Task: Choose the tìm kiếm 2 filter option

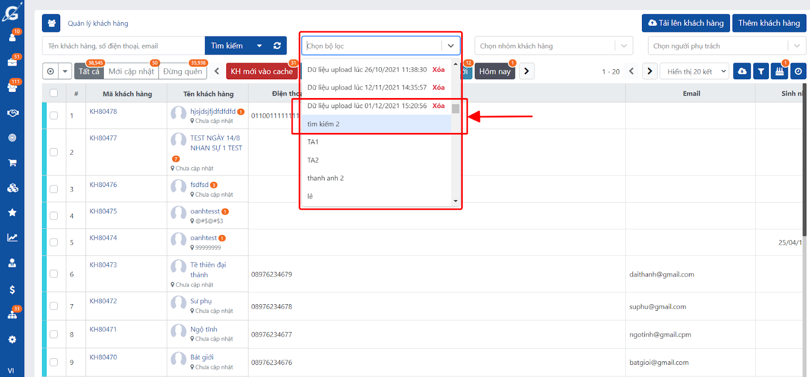Action: tap(376, 124)
